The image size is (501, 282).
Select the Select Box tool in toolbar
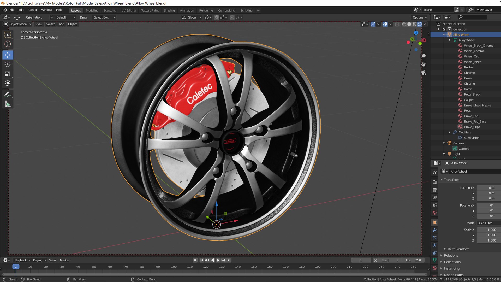(8, 35)
